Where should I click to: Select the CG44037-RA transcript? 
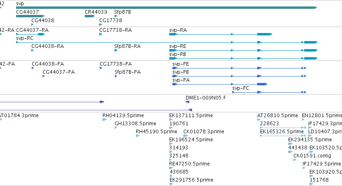click(30, 34)
